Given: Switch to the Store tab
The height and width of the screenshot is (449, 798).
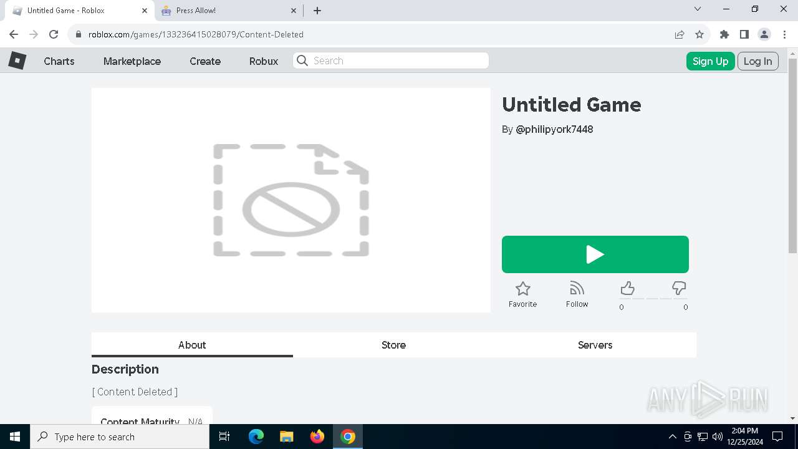Looking at the screenshot, I should coord(393,345).
